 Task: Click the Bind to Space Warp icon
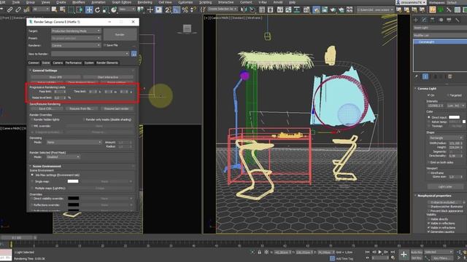click(26, 9)
